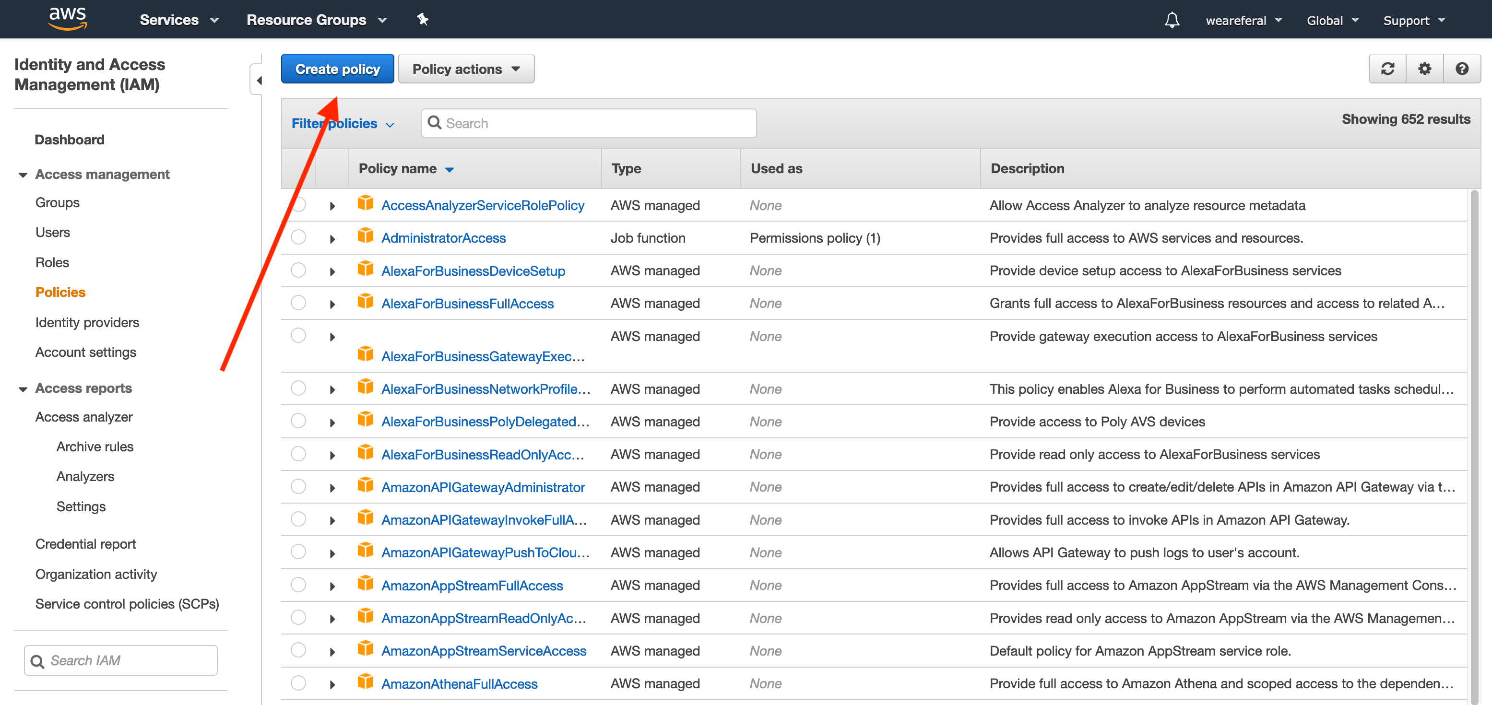This screenshot has height=705, width=1492.
Task: Expand the AmazonAppStreamServiceAccess row details
Action: [332, 652]
